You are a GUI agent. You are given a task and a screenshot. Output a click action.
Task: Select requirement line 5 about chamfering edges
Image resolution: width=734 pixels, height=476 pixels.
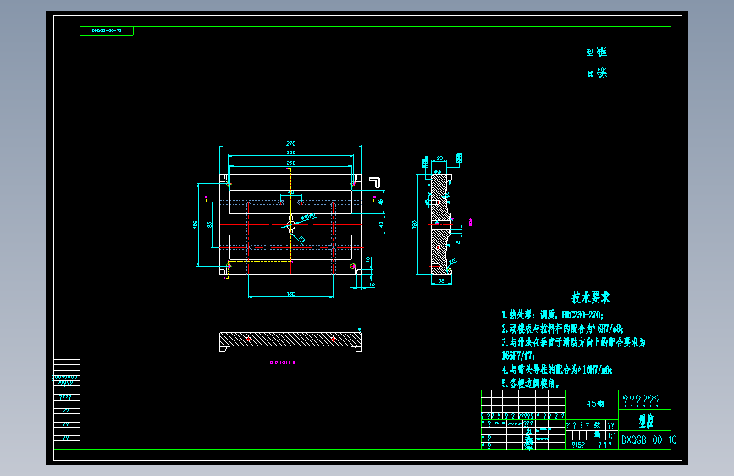[530, 383]
